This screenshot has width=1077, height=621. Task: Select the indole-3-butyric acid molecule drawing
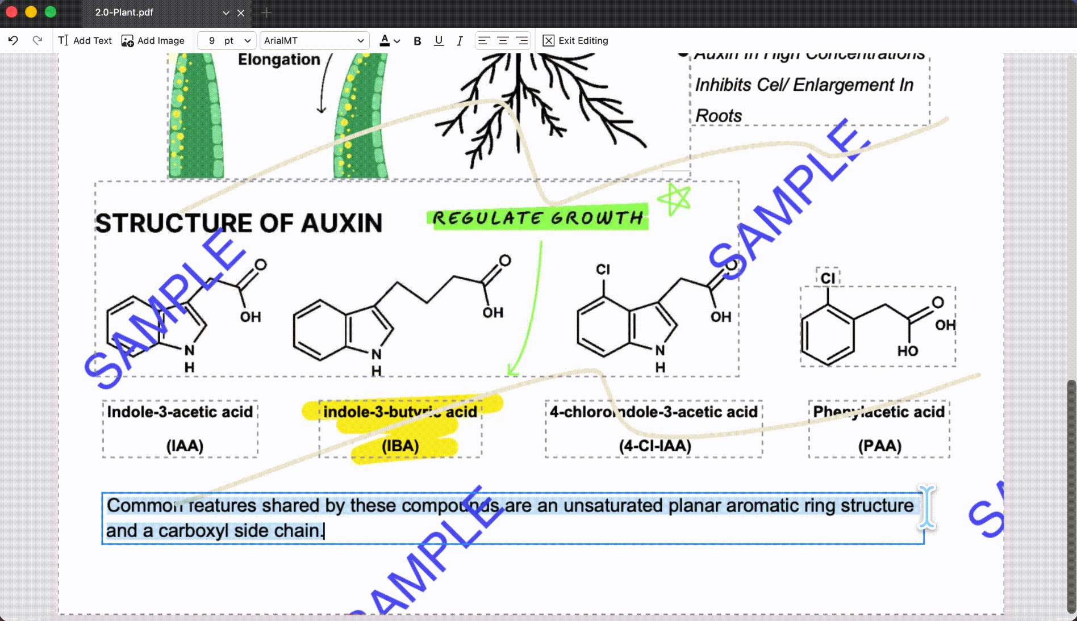(402, 315)
